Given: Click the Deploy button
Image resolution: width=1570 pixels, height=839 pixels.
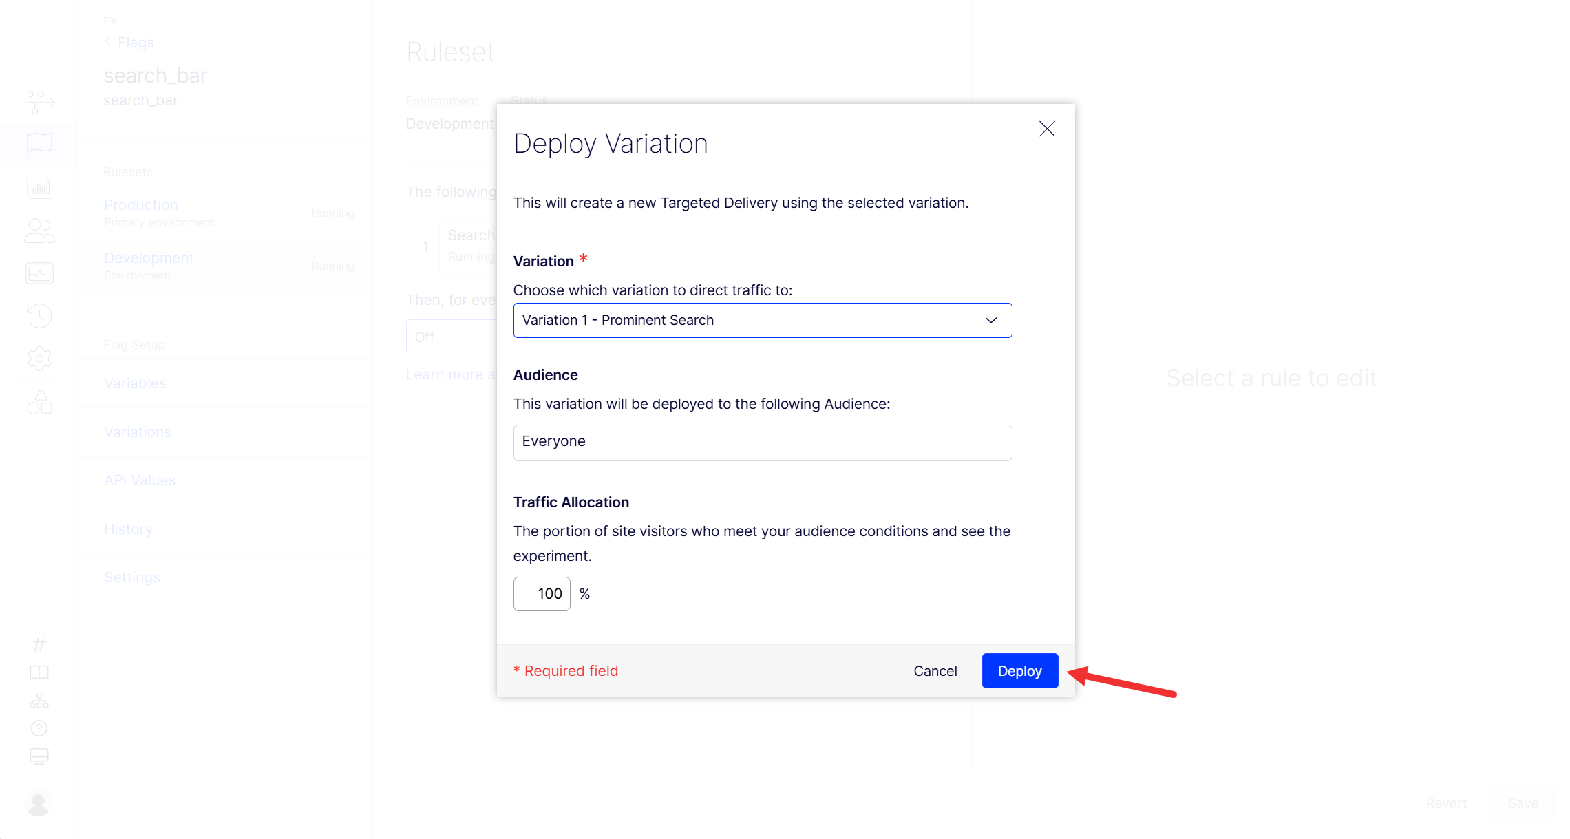Looking at the screenshot, I should pos(1019,670).
